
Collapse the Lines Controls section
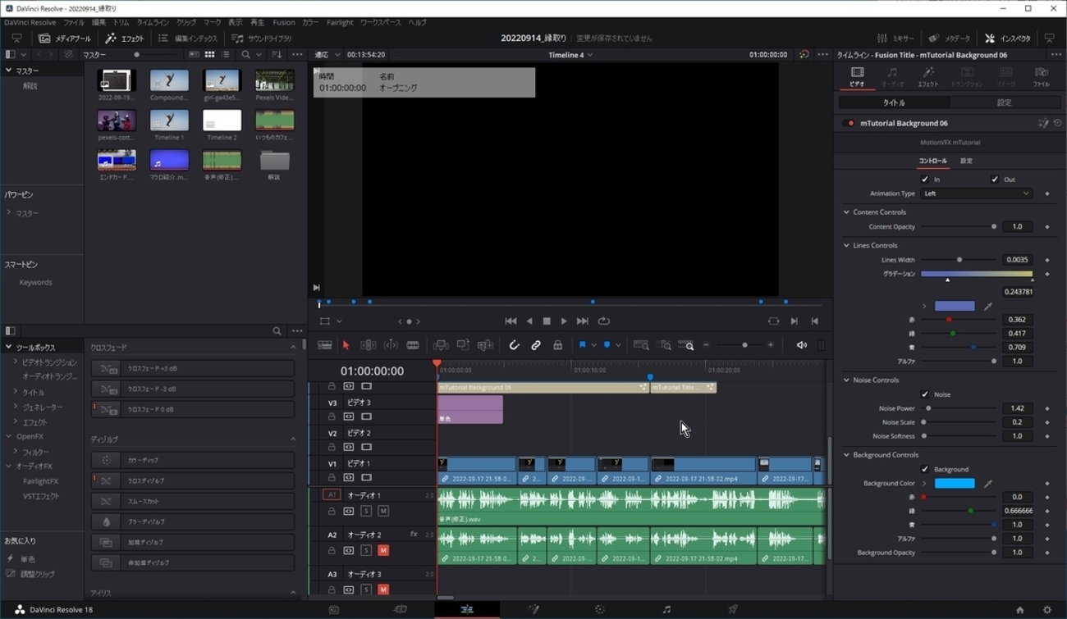coord(847,245)
